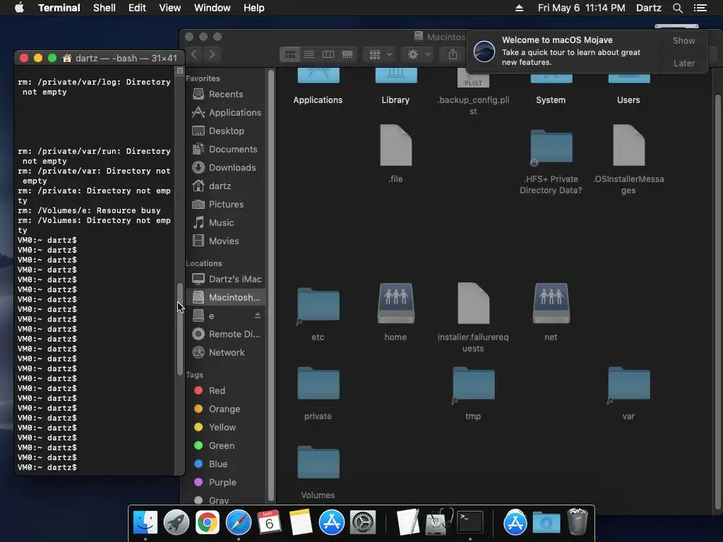Select Pictures in Finder sidebar

click(225, 204)
